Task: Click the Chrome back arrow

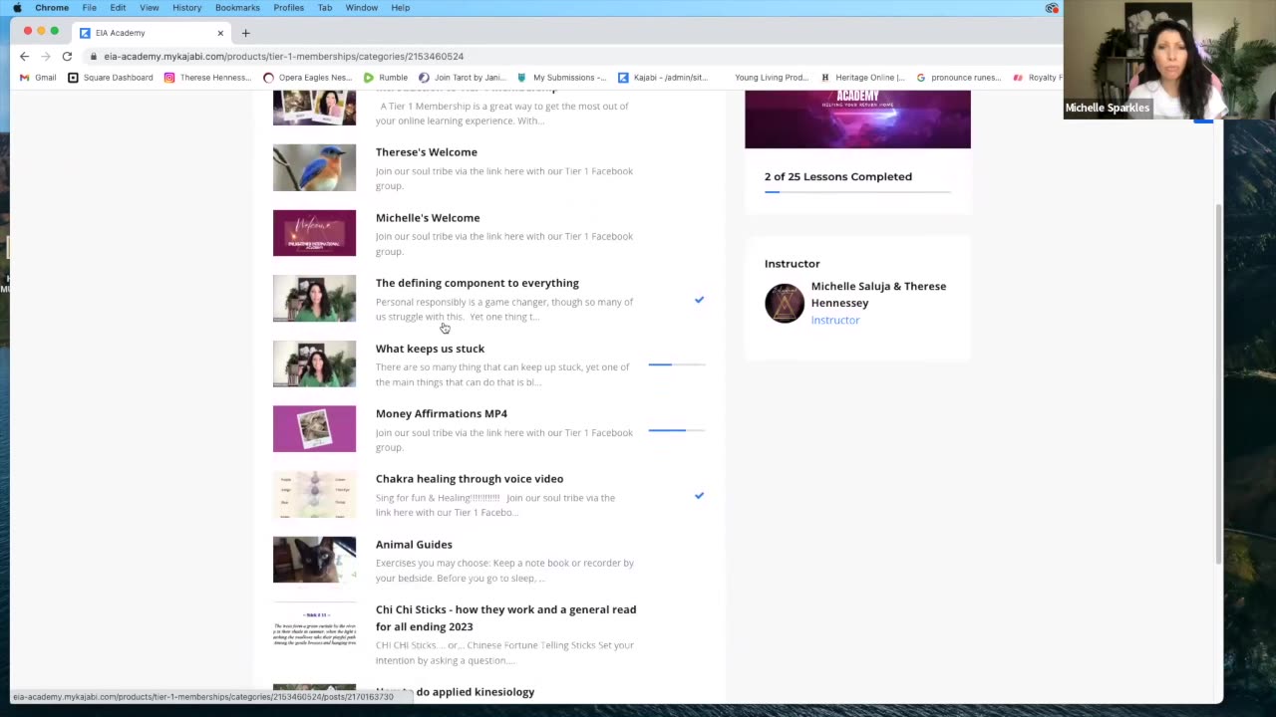Action: coord(25,57)
